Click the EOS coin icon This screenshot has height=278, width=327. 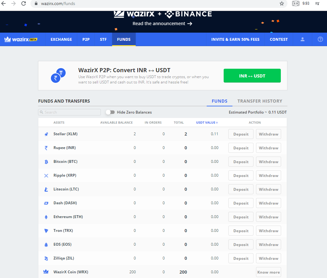46,244
